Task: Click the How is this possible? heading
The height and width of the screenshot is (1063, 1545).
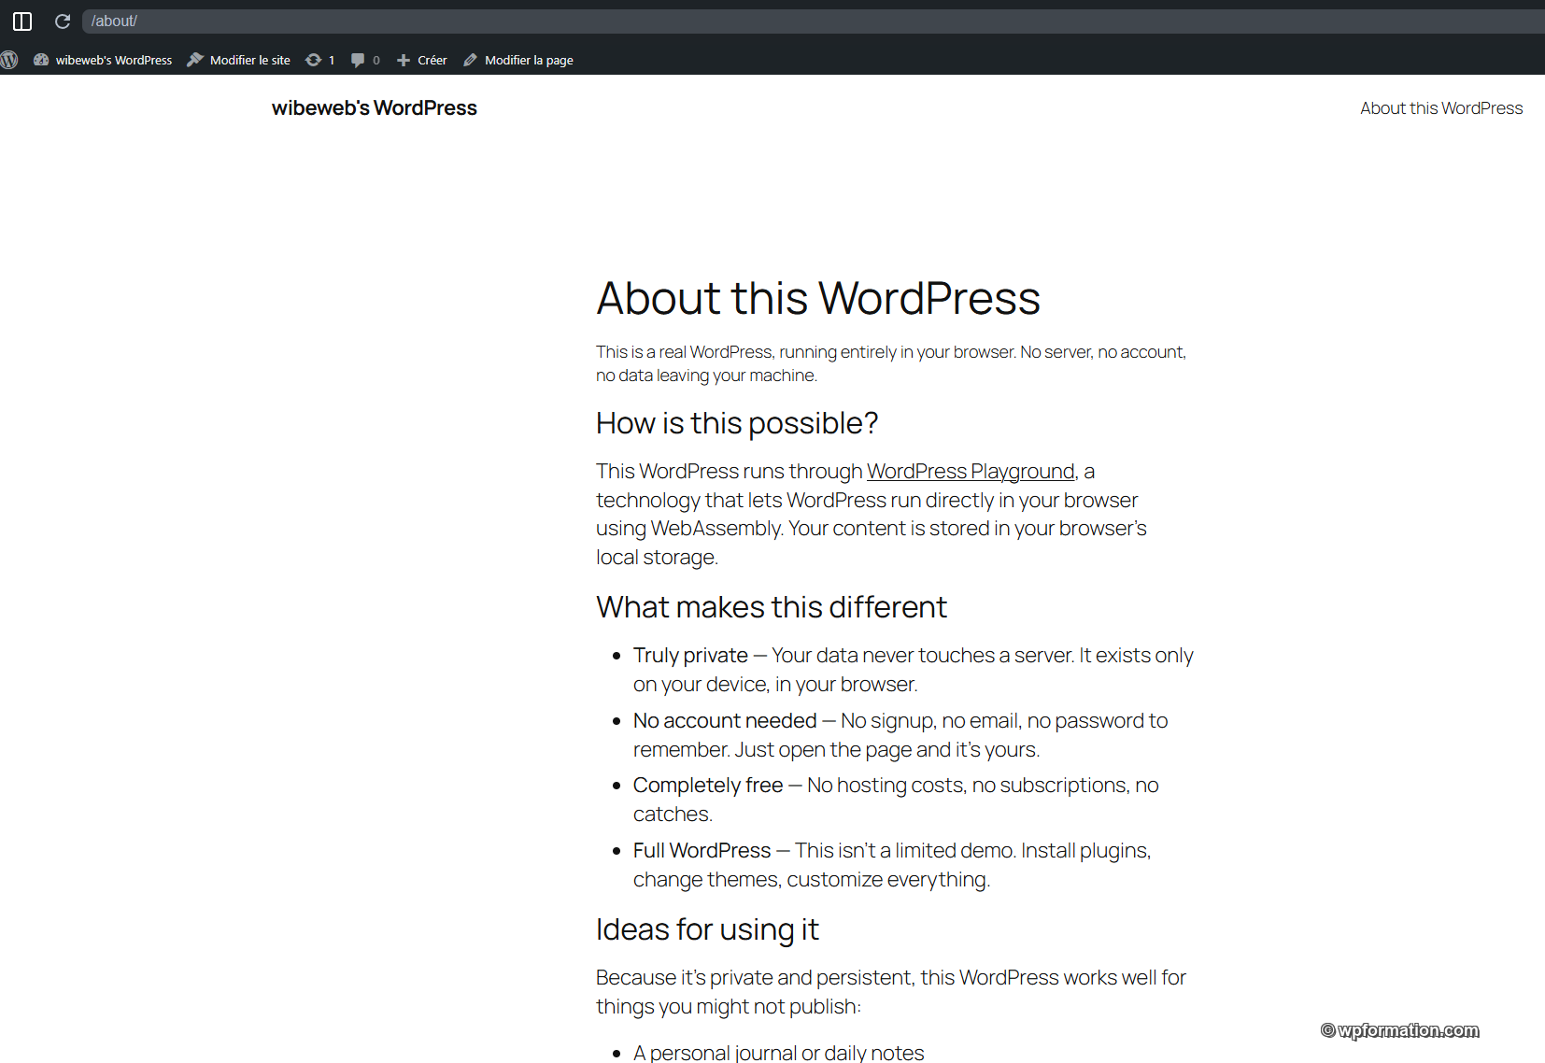Action: click(x=737, y=423)
